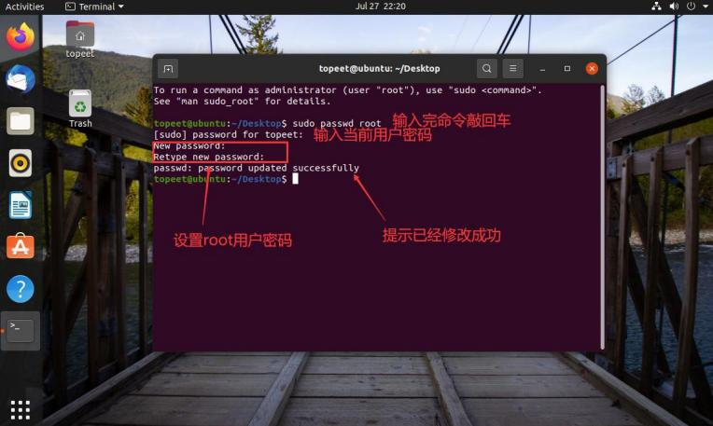Launch Rhythmbox music player
Viewport: 713px width, 426px height.
coord(21,163)
